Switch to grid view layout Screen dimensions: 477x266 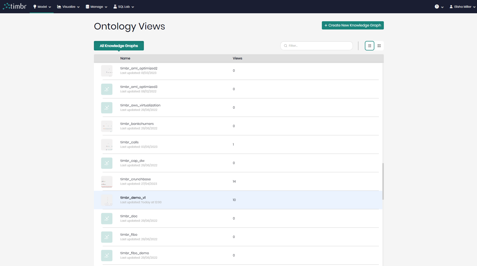[379, 46]
